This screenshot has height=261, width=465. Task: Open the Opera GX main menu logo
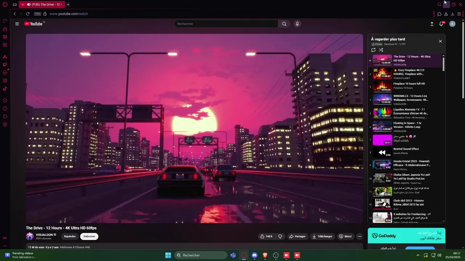[x=5, y=5]
